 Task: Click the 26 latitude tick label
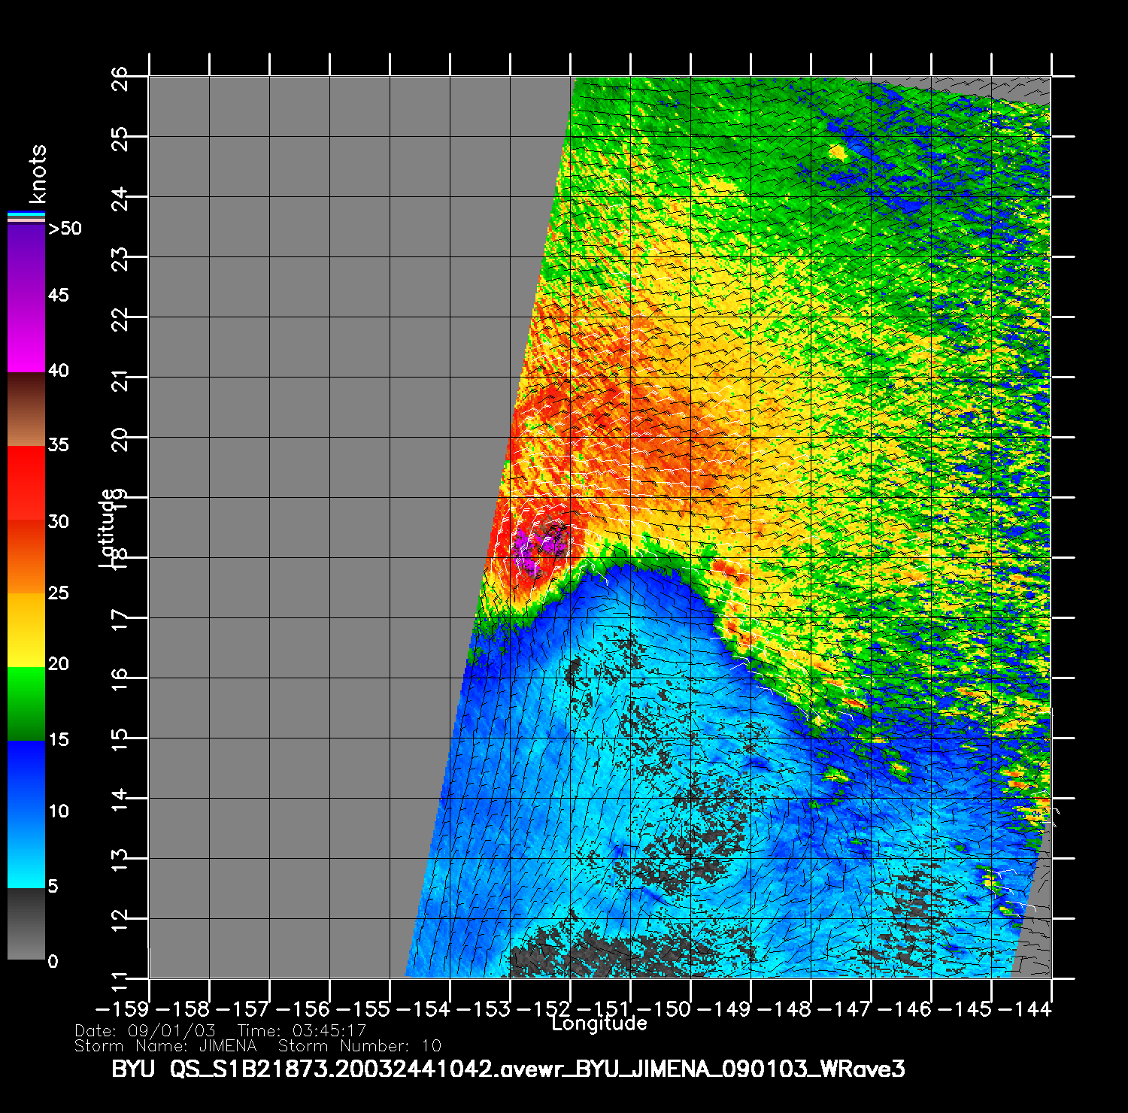coord(120,77)
